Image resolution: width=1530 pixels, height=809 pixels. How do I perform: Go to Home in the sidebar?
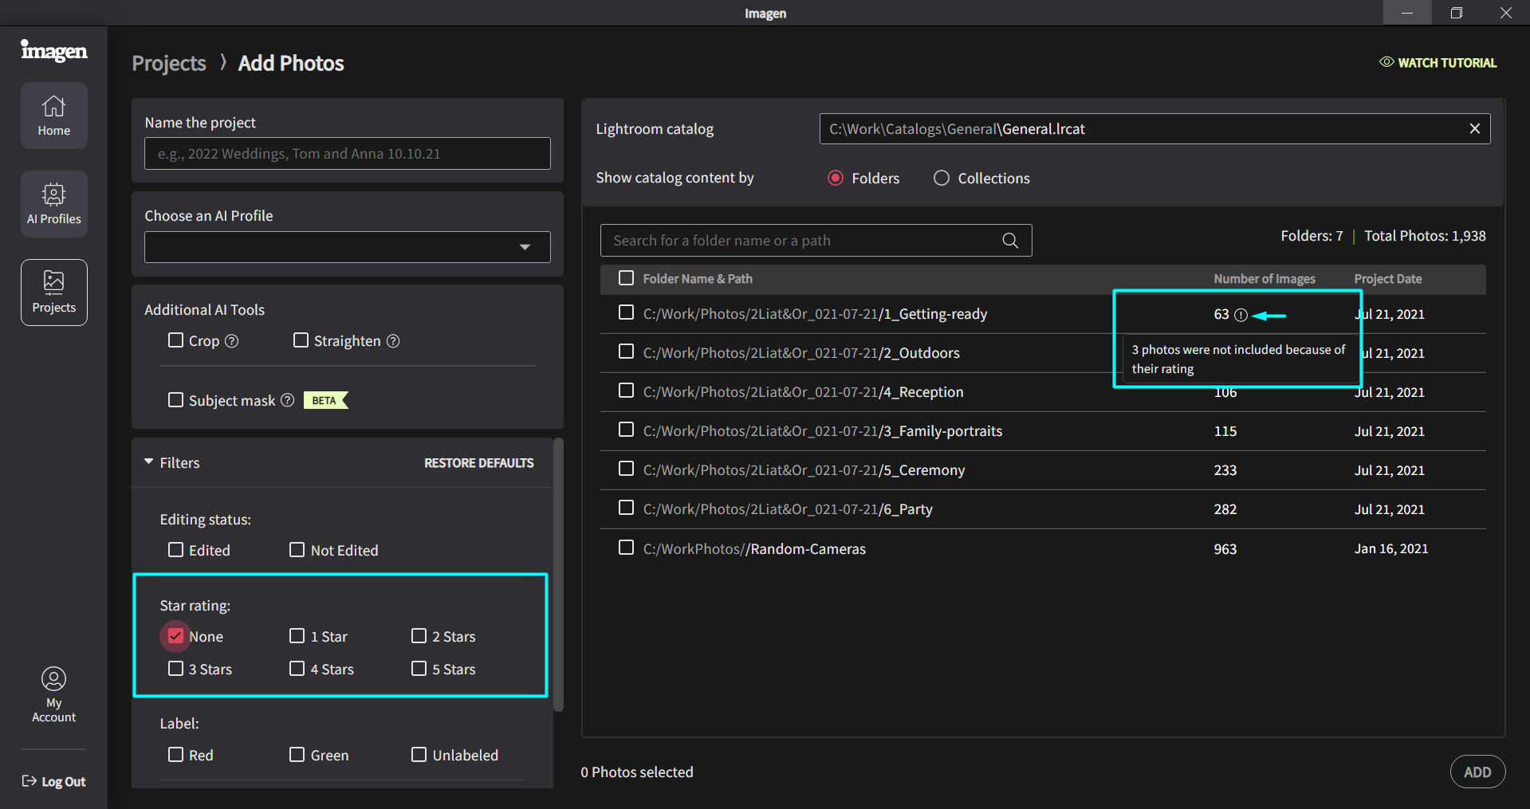54,116
